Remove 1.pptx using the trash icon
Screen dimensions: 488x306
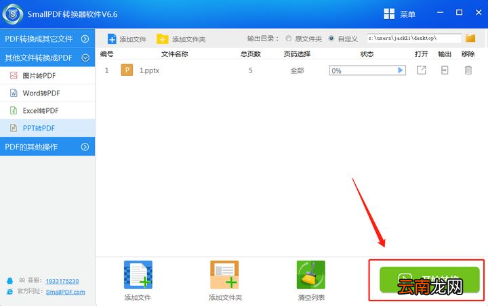click(x=468, y=70)
